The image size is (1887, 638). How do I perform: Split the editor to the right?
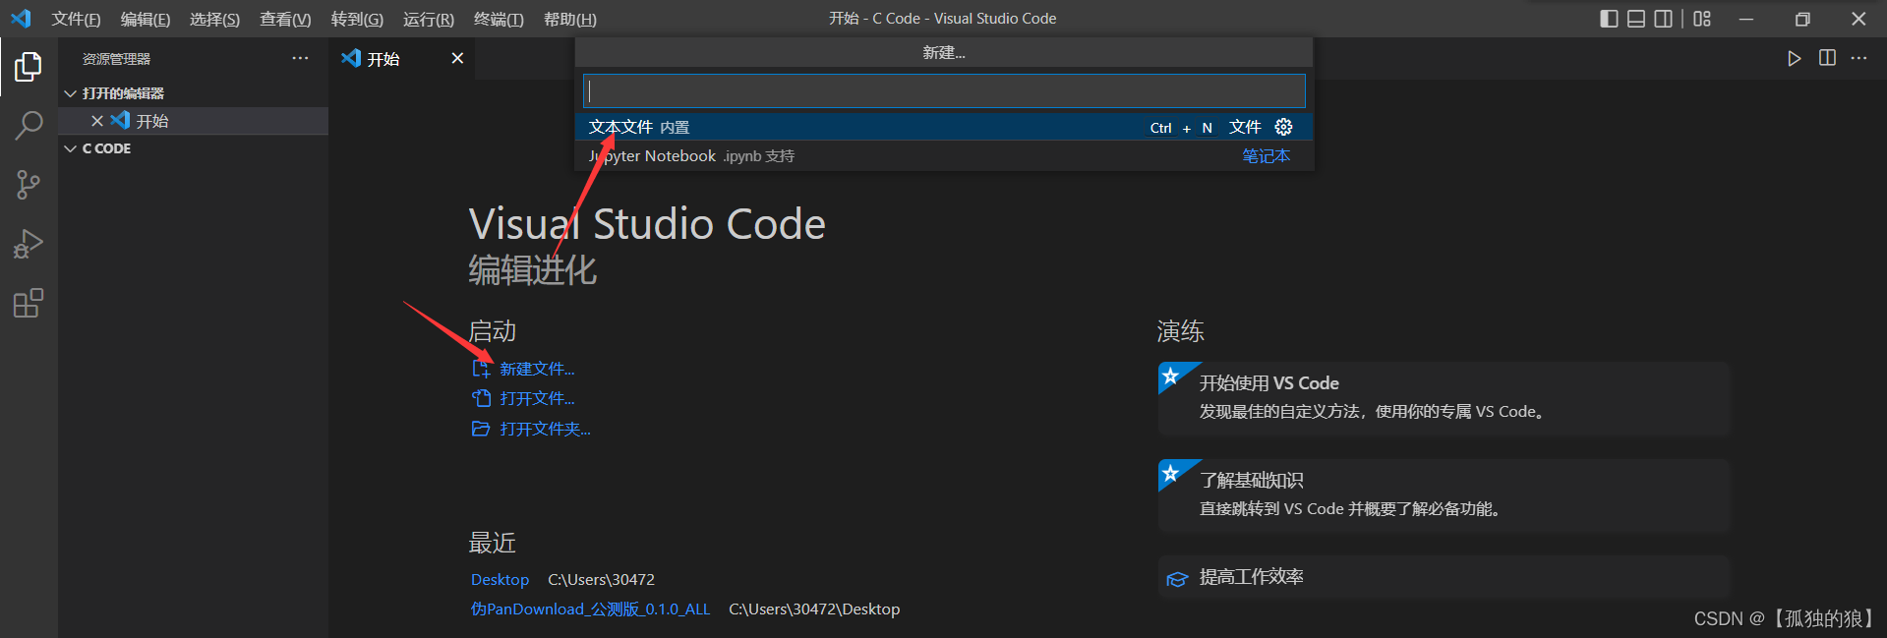(x=1827, y=58)
